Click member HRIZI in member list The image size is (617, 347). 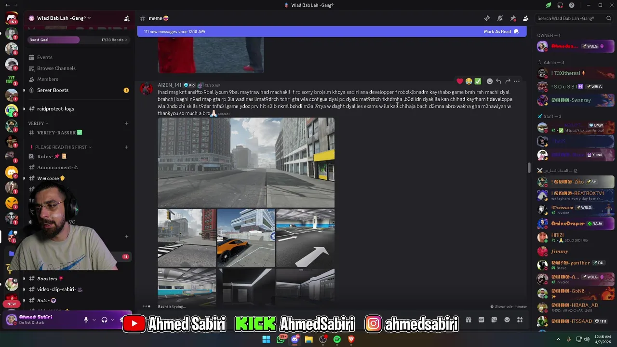(576, 237)
